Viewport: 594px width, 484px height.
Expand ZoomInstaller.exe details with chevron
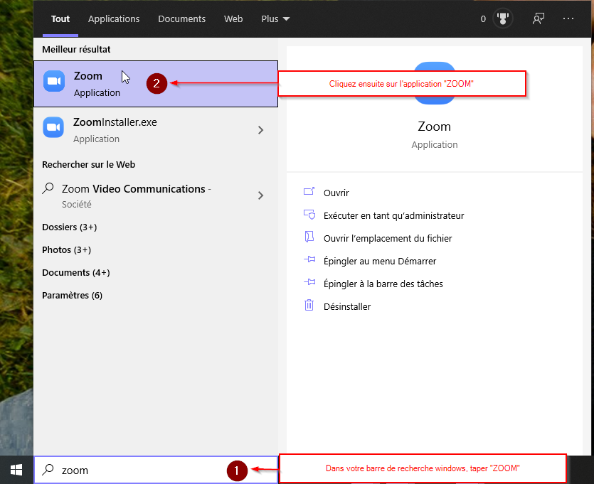click(260, 130)
